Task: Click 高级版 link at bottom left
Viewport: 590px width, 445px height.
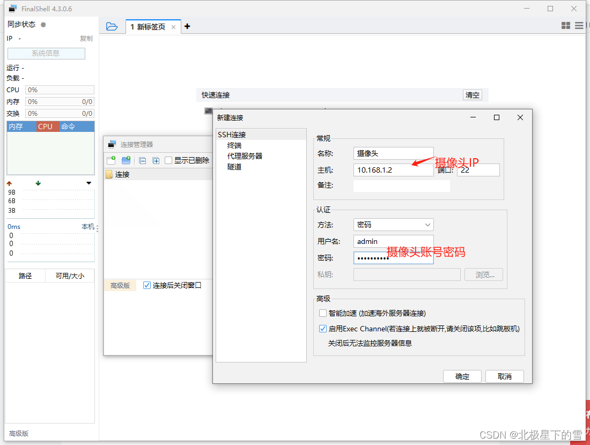Action: [x=19, y=433]
